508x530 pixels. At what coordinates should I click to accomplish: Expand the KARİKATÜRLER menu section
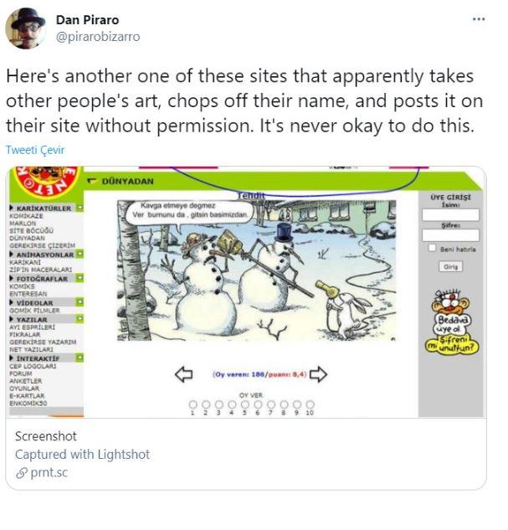click(44, 208)
